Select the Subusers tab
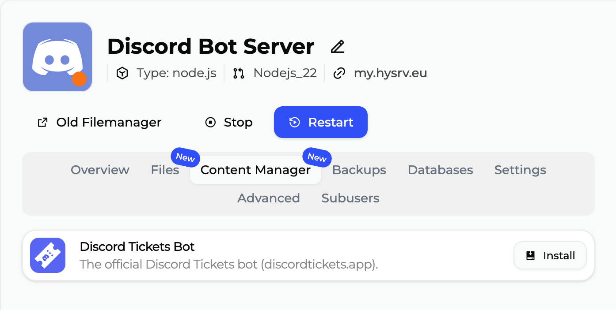Screen dimensions: 616x310 (350, 198)
